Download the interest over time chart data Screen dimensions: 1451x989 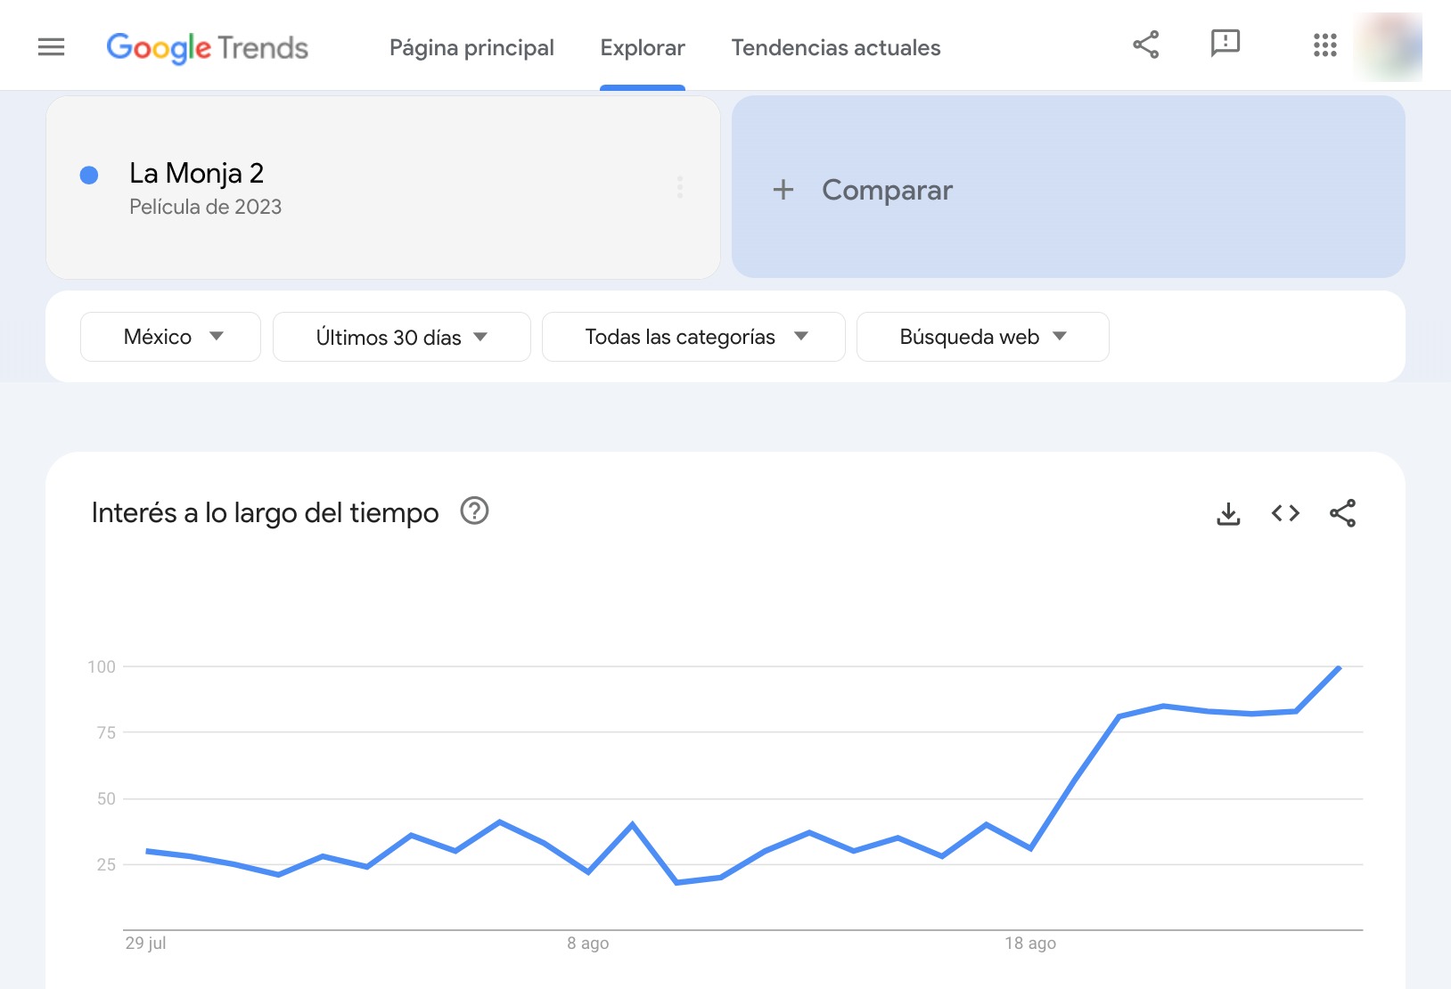[1228, 513]
